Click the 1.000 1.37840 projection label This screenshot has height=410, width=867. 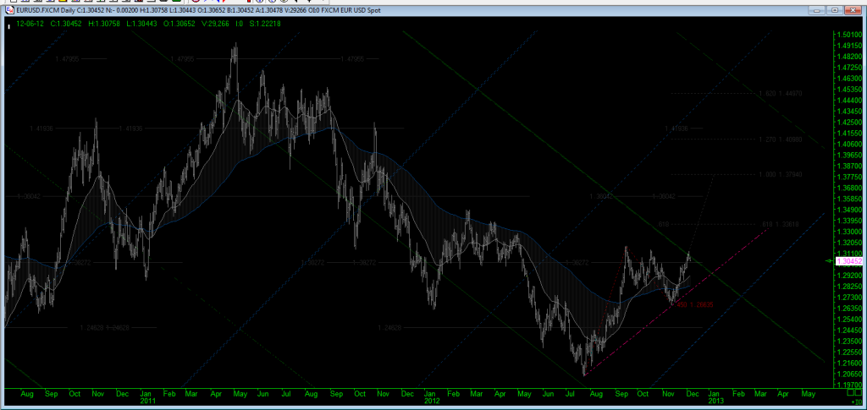[780, 174]
